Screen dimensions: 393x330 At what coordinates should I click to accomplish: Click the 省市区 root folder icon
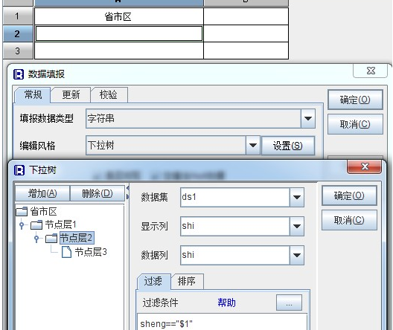(x=22, y=212)
